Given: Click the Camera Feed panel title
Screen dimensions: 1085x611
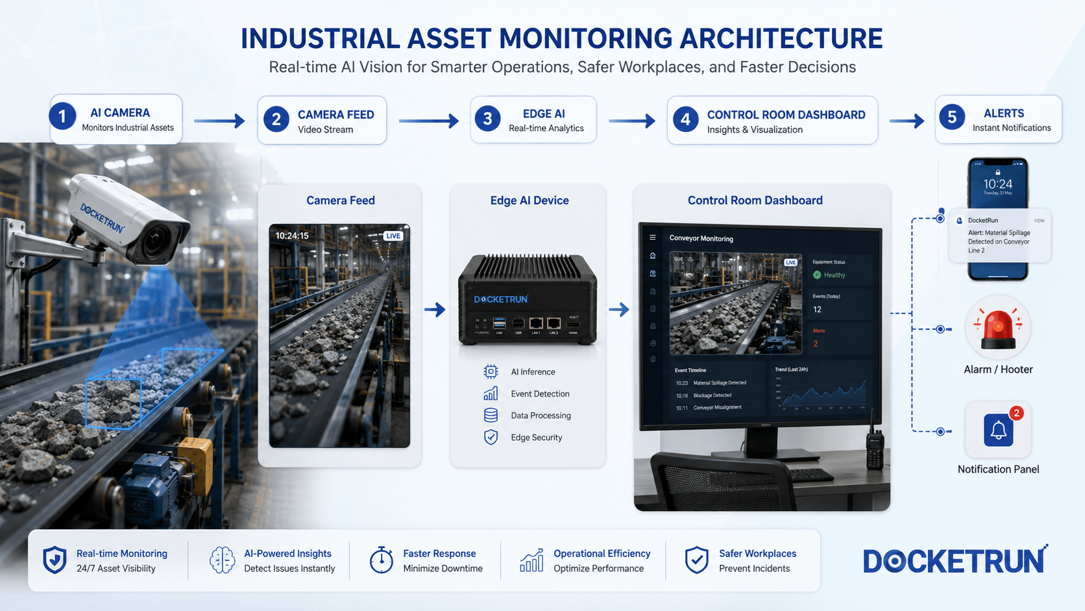Looking at the screenshot, I should pos(341,201).
